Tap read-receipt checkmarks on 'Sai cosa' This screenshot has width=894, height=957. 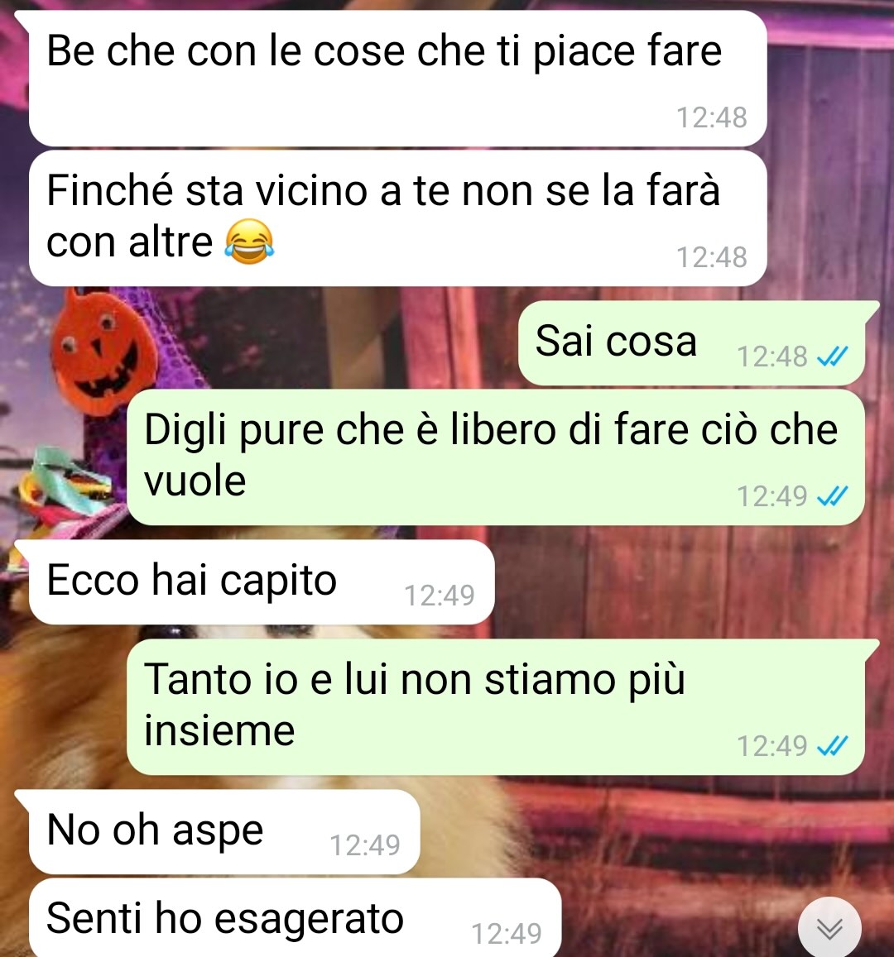click(832, 356)
